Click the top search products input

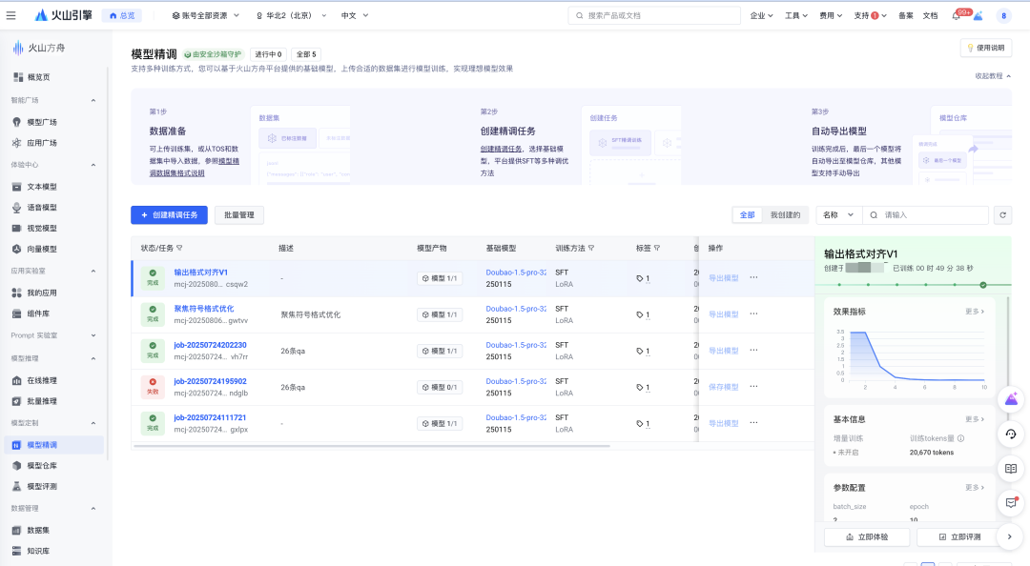654,16
